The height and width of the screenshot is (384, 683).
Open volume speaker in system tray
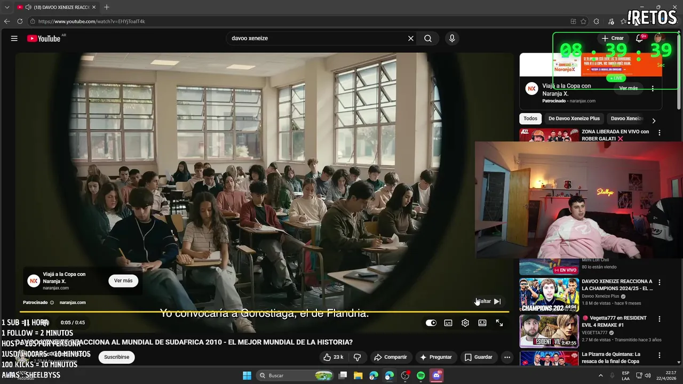[x=648, y=375]
